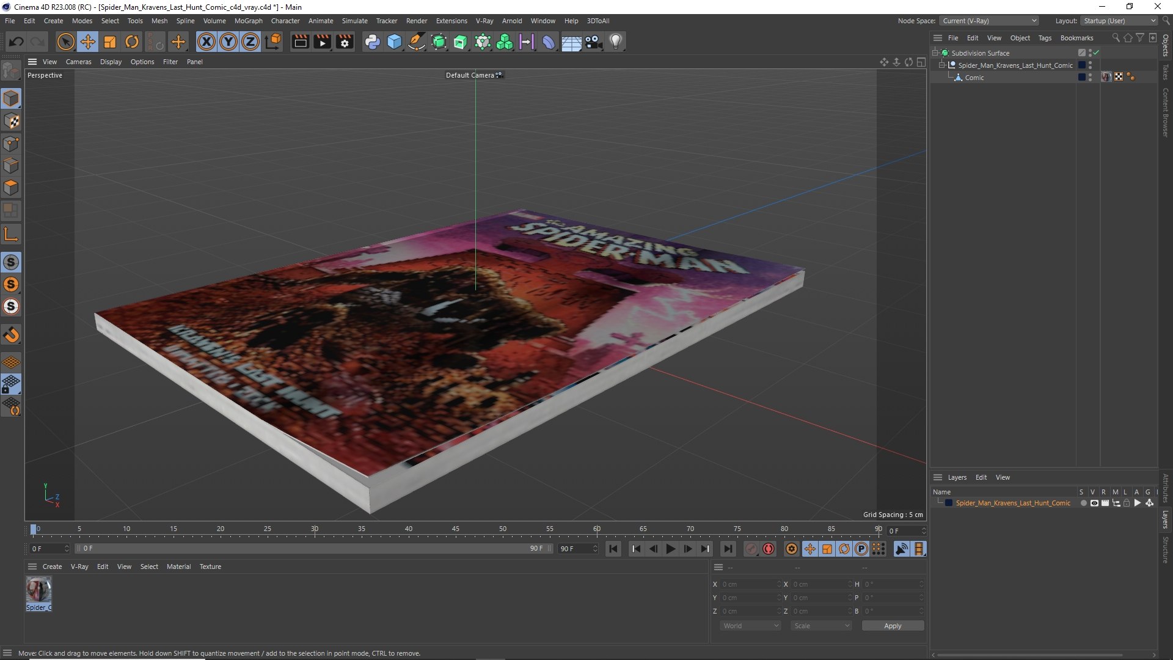
Task: Toggle Z axis lock
Action: click(x=250, y=42)
